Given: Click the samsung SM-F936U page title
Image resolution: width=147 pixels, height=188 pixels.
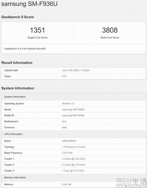Looking at the screenshot, I should point(29,4).
